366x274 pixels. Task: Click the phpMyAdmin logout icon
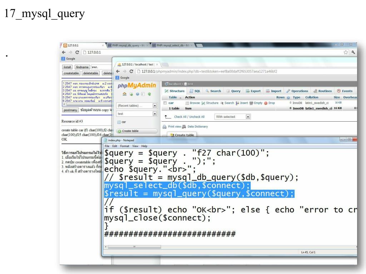tap(131, 94)
